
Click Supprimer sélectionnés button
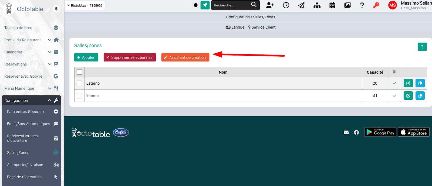[x=130, y=57]
